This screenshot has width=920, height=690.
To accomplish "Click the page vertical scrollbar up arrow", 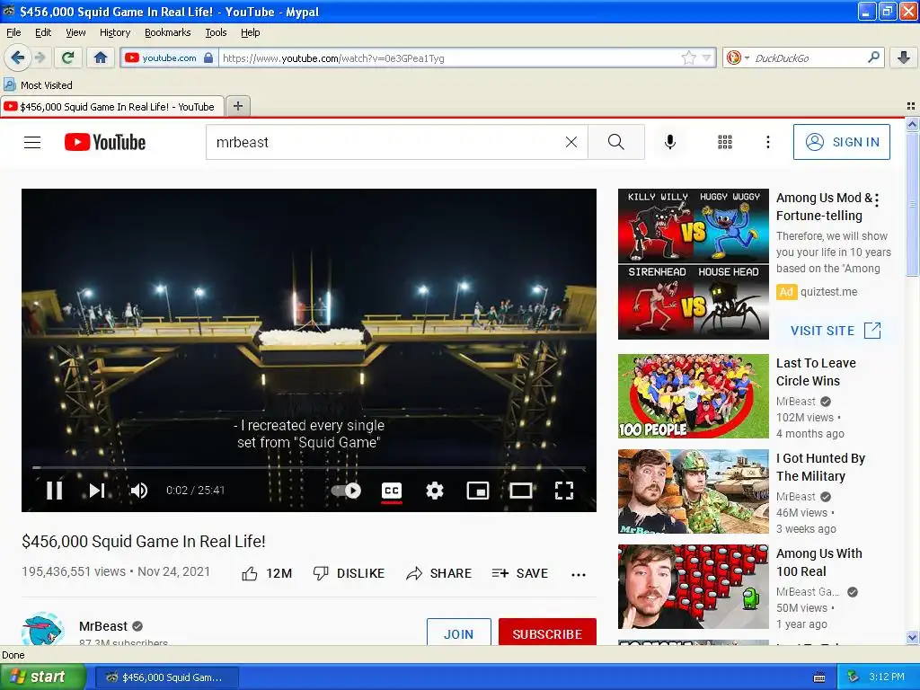I will (912, 124).
